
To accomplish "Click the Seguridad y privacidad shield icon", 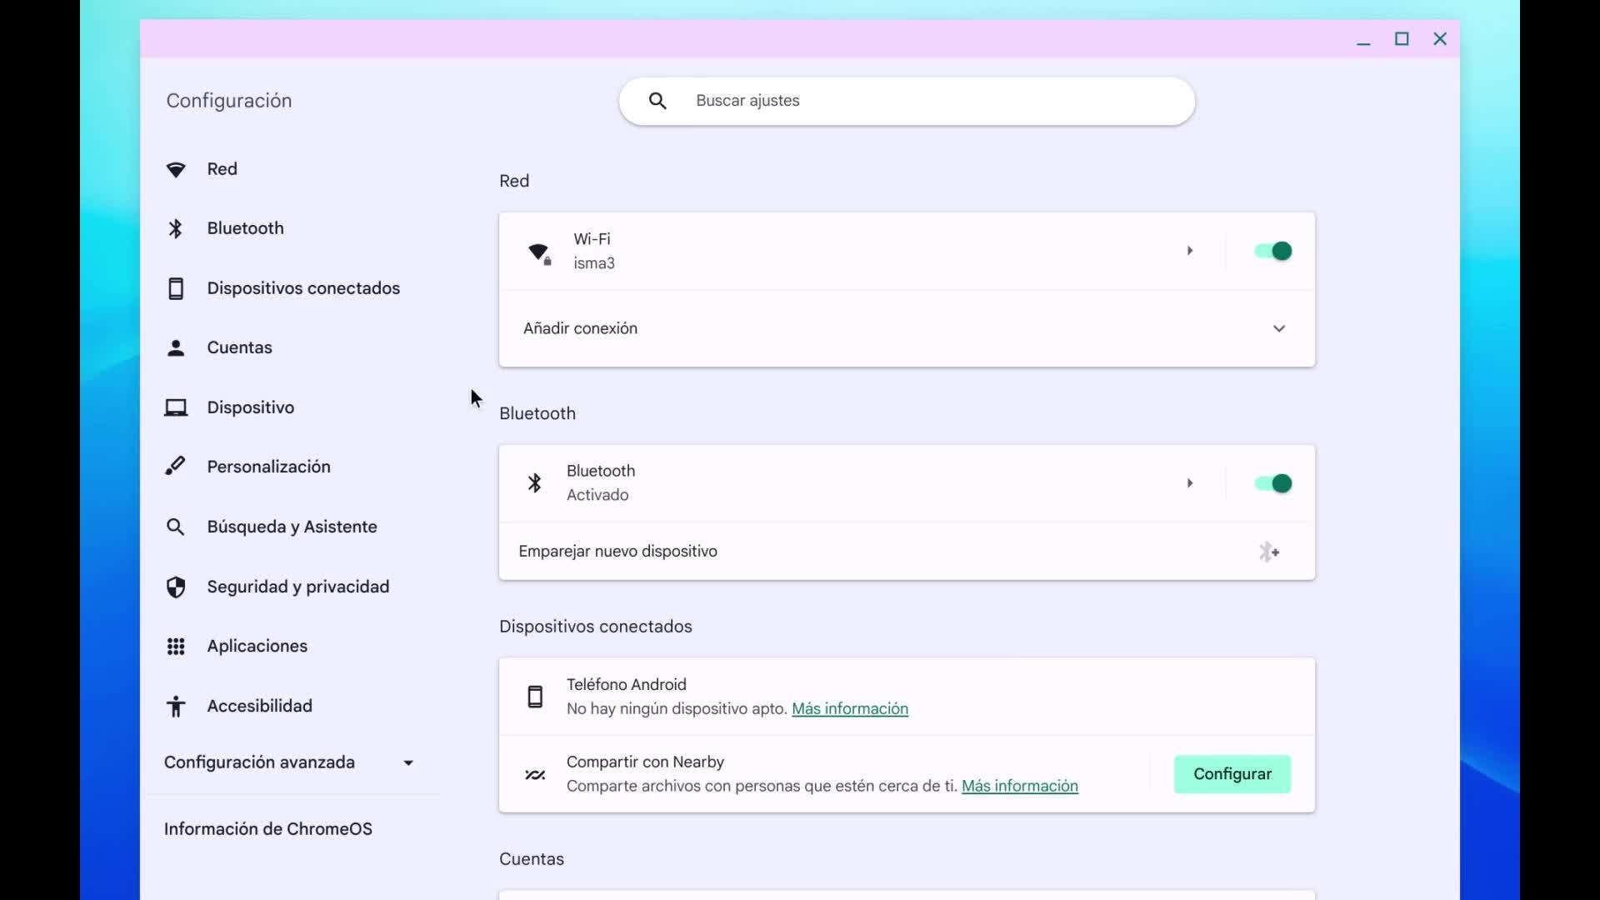I will tap(176, 587).
